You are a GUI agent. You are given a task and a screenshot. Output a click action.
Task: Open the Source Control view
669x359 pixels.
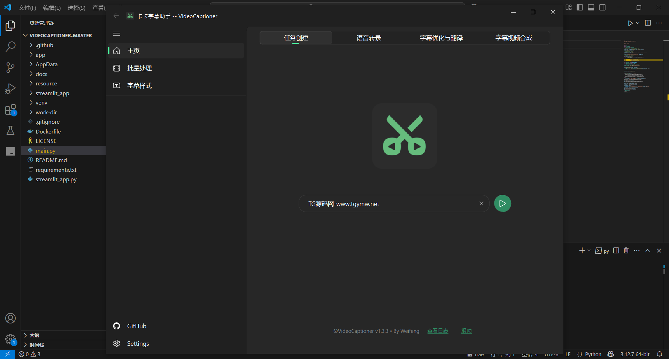click(10, 68)
